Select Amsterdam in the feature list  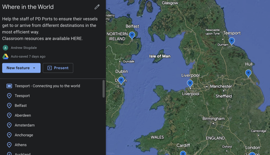tap(25, 125)
